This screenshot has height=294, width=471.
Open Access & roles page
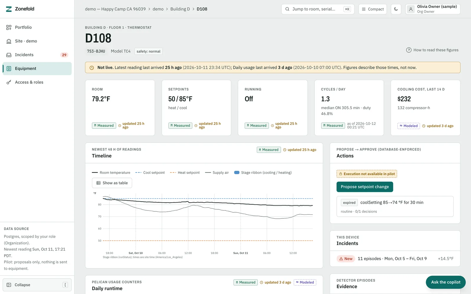tap(37, 82)
